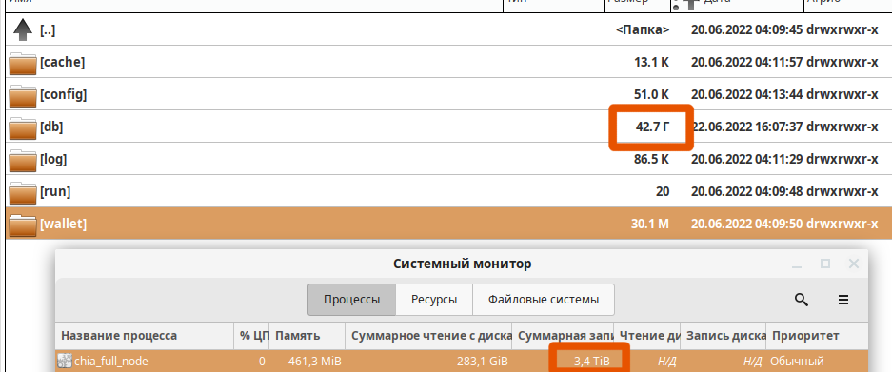892x372 pixels.
Task: Open the hamburger menu in System Monitor
Action: [843, 300]
